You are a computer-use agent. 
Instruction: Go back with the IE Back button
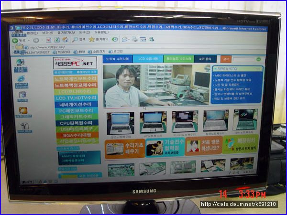19,40
